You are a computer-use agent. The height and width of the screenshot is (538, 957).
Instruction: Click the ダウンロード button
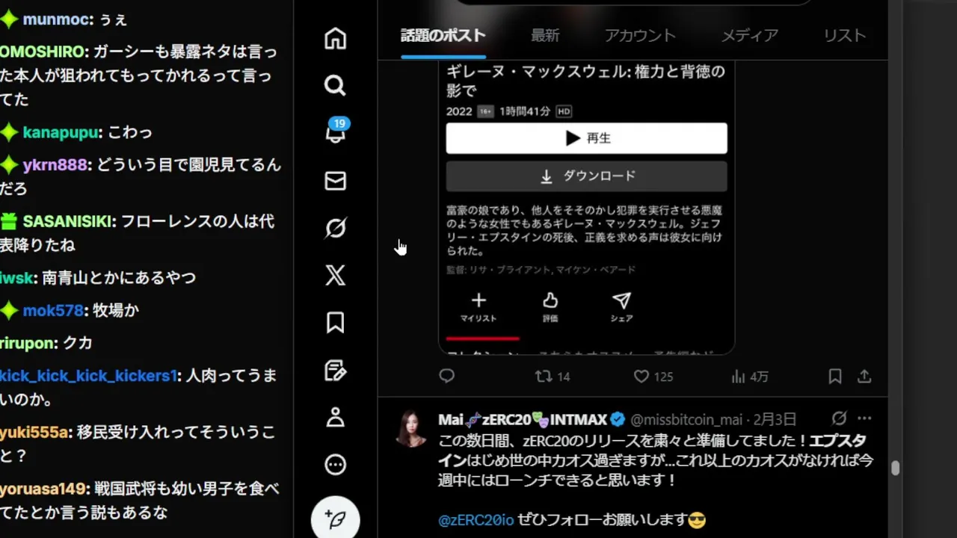coord(586,176)
